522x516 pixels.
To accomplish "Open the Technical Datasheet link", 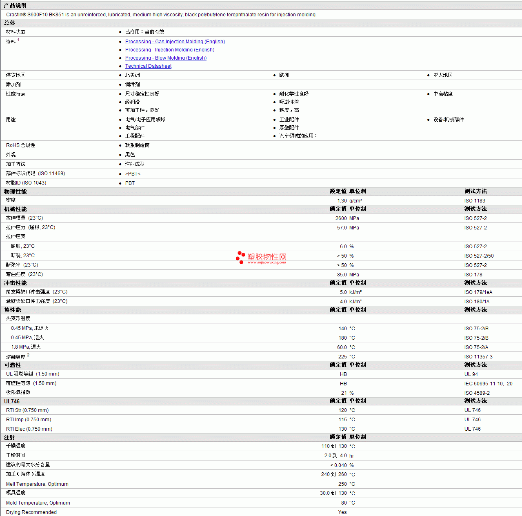I will 148,66.
